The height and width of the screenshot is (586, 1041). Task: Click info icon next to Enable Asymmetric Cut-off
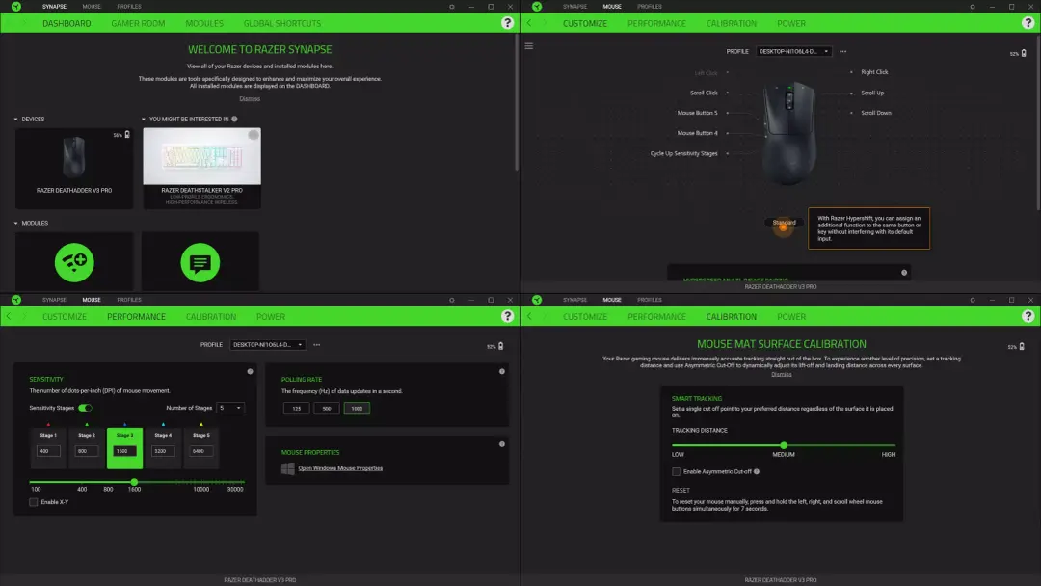(x=757, y=472)
